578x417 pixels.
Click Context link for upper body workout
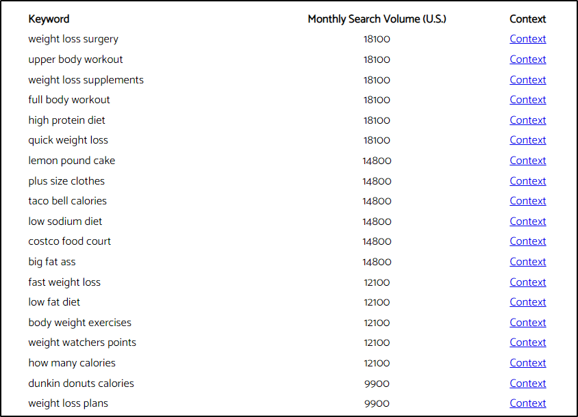pyautogui.click(x=527, y=59)
